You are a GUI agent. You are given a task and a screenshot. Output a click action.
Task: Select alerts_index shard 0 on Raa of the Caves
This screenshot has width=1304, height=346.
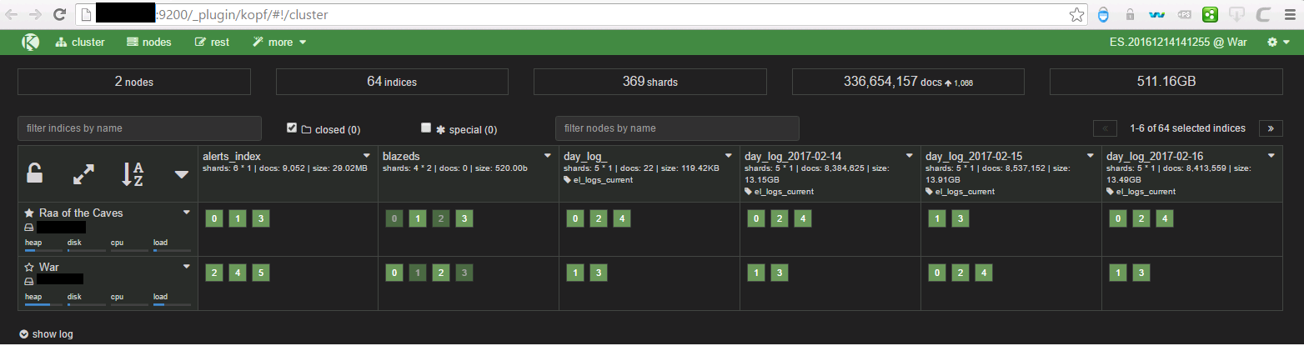click(x=214, y=219)
